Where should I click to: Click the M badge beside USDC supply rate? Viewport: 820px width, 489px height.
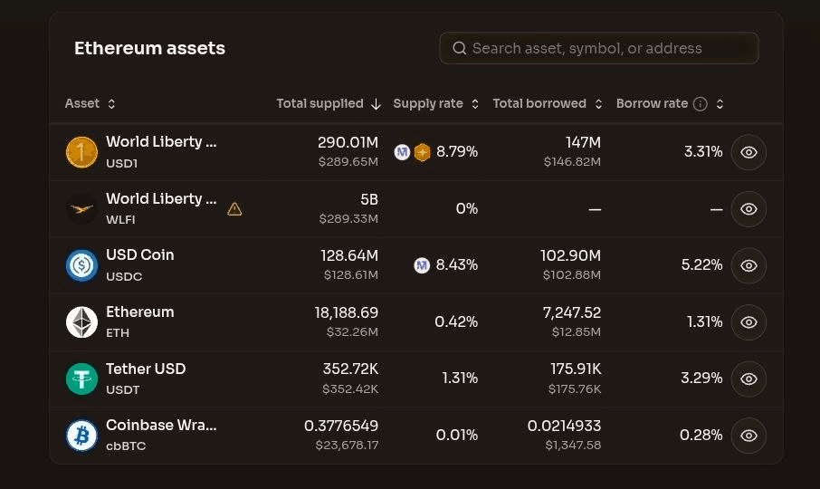[422, 265]
